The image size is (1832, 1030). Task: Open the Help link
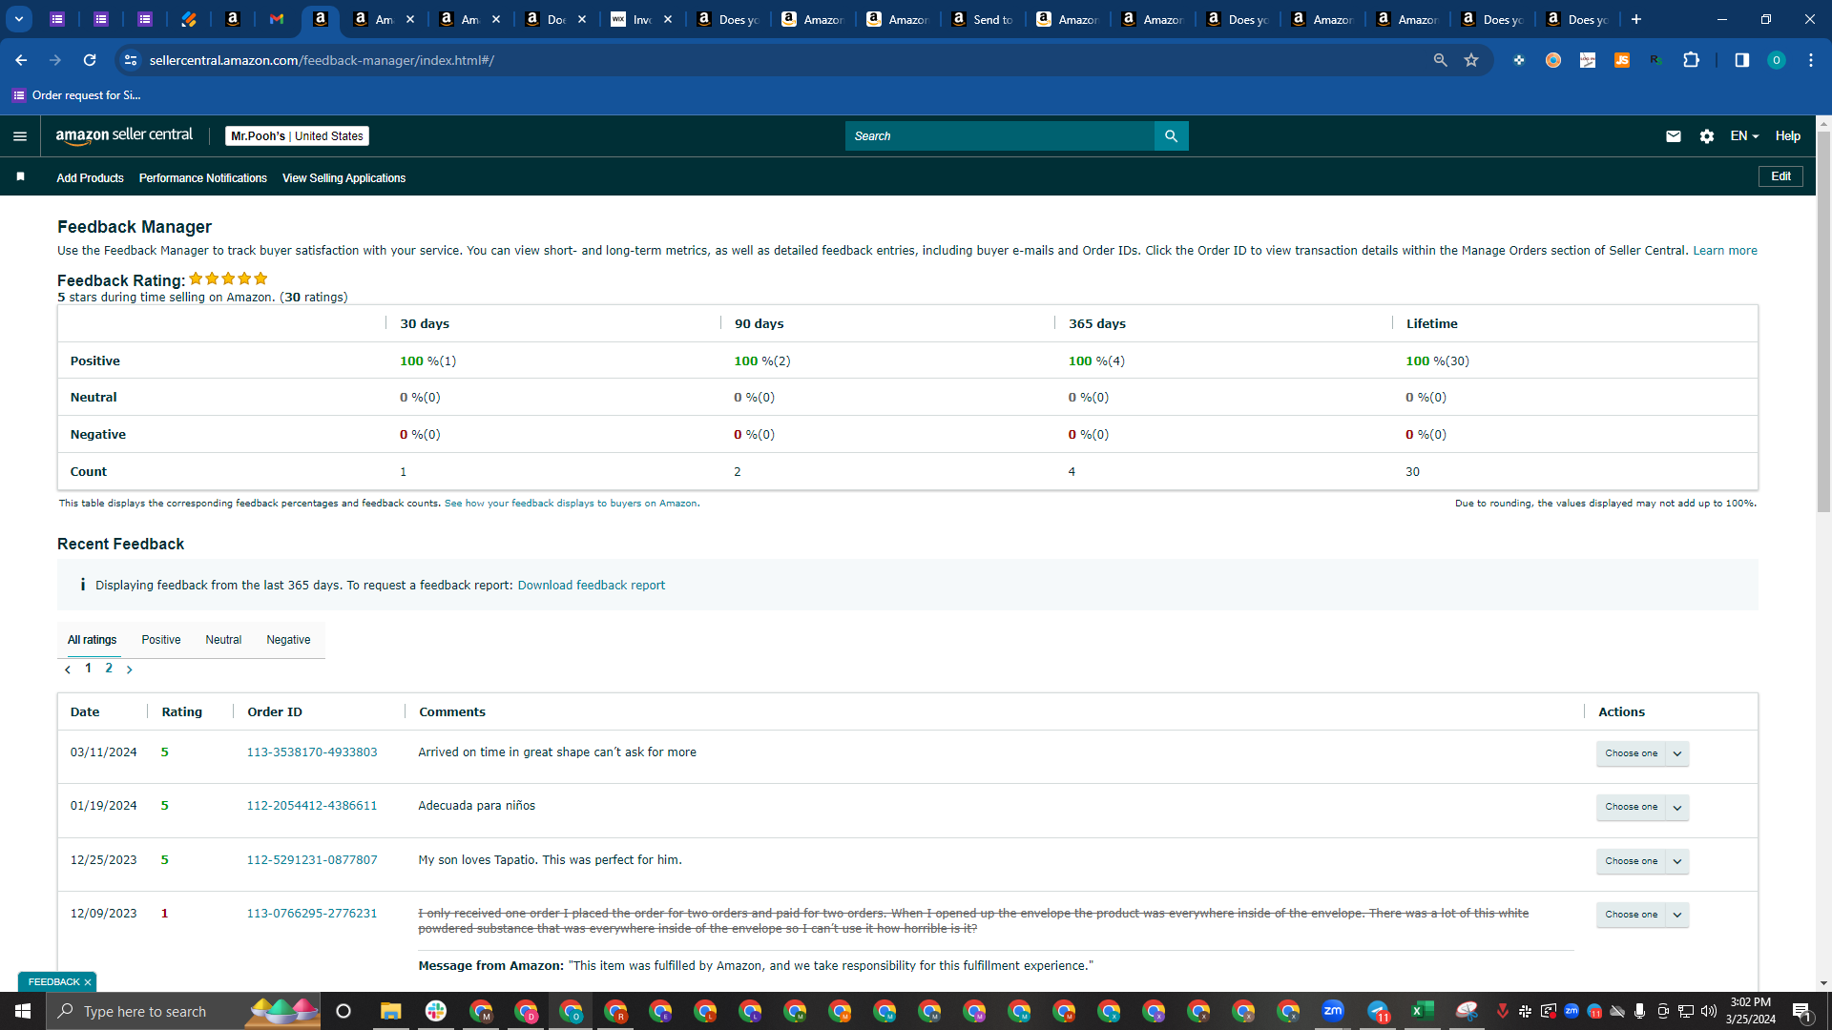pos(1788,136)
